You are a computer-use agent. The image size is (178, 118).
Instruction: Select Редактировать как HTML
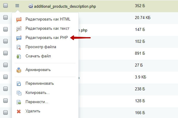pos(48,19)
